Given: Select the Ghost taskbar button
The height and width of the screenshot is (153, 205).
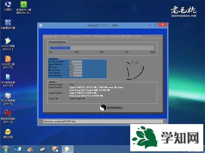Looking at the screenshot, I should click(x=67, y=149).
